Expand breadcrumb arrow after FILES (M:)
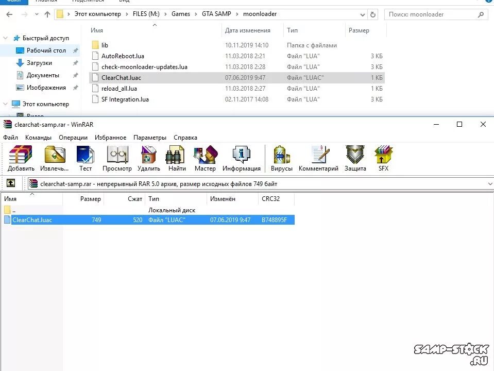Image resolution: width=494 pixels, height=371 pixels. (165, 14)
